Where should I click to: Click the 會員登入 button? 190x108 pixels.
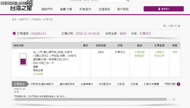tap(164, 9)
